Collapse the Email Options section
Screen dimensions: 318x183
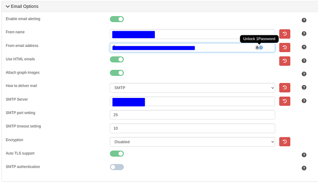tap(22, 6)
